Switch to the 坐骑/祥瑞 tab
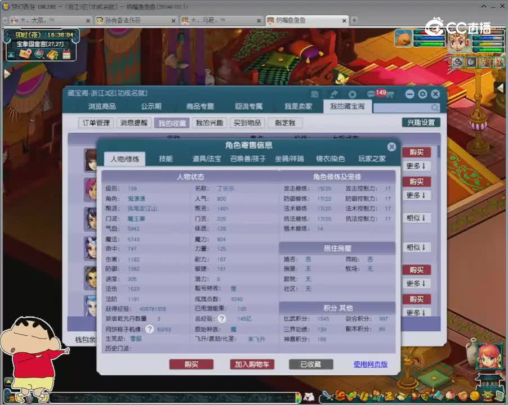Screen dimensions: 508x405 point(289,159)
